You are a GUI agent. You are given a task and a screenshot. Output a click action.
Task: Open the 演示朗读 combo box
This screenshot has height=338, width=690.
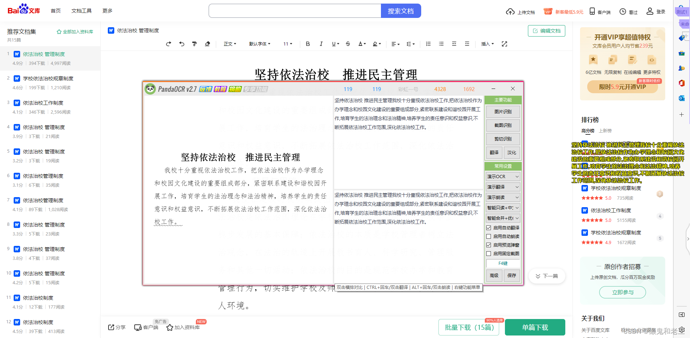coord(503,197)
